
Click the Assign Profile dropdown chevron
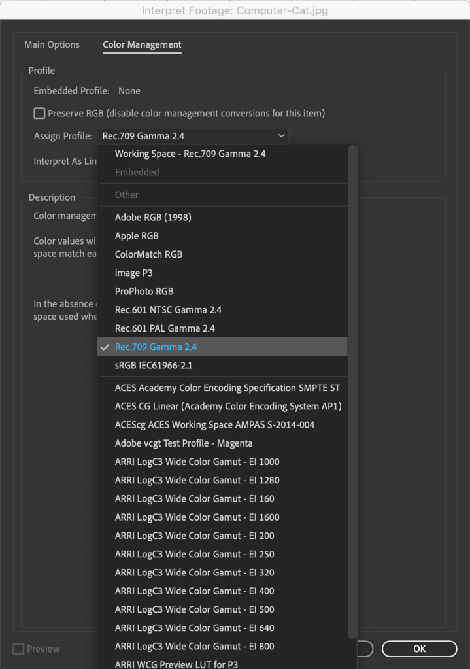tap(281, 136)
